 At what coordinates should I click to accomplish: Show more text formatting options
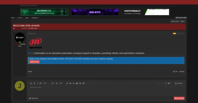(48, 83)
